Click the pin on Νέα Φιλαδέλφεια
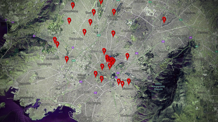This screenshot has height=122, width=218. 114,12
